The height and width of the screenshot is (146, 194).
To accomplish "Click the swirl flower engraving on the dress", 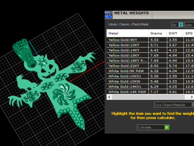I will [64, 94].
